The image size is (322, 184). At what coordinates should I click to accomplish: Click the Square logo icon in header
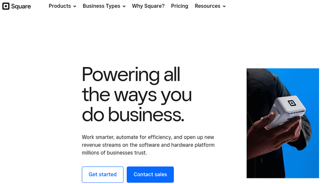tap(6, 6)
